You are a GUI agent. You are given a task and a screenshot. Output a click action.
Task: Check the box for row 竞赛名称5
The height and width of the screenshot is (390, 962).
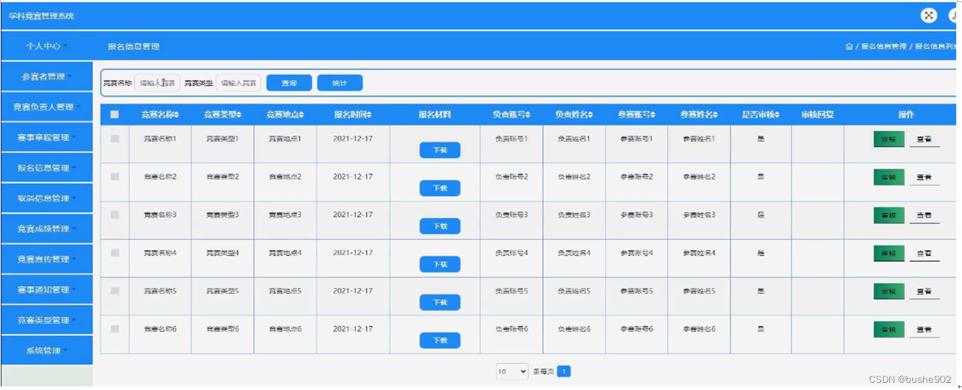pos(115,291)
